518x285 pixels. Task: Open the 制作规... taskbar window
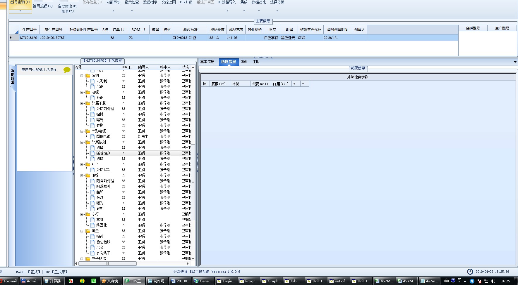157,281
